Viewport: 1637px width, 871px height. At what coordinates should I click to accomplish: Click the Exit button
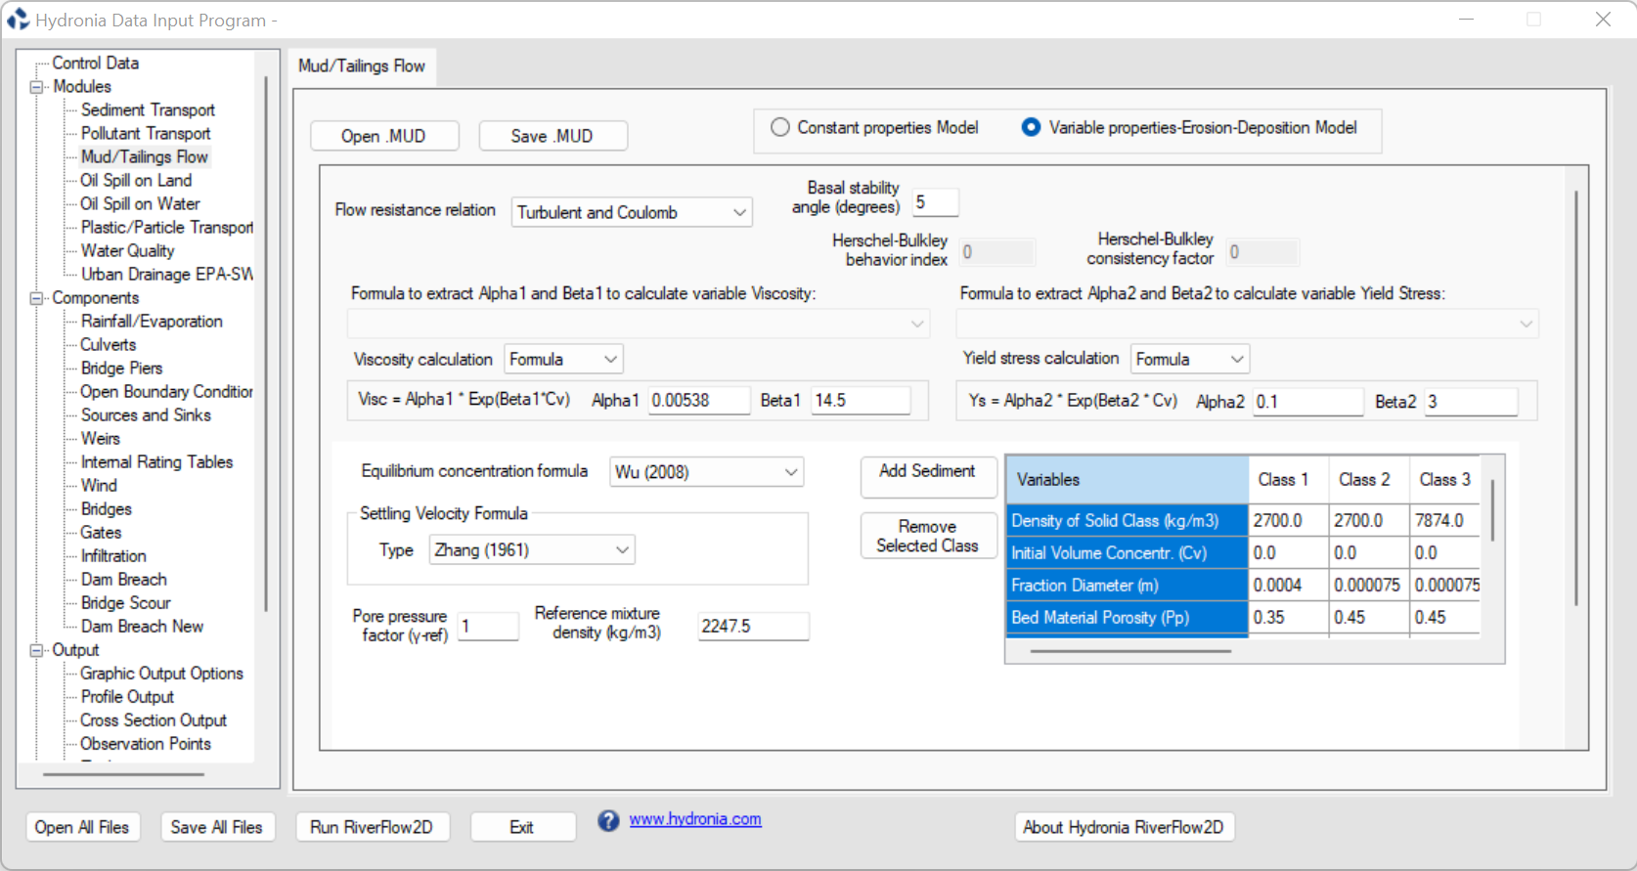[522, 827]
